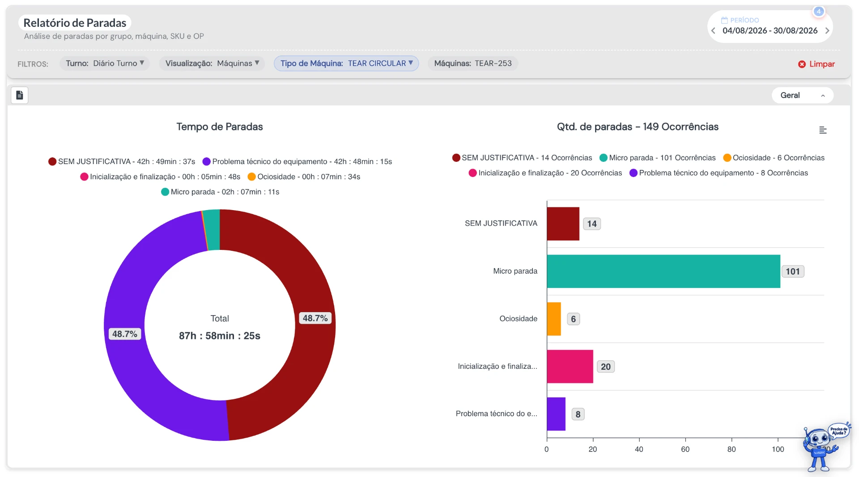Viewport: 859px width, 477px height.
Task: Toggle Micro parada 02h : 07min legend entry
Action: point(220,192)
